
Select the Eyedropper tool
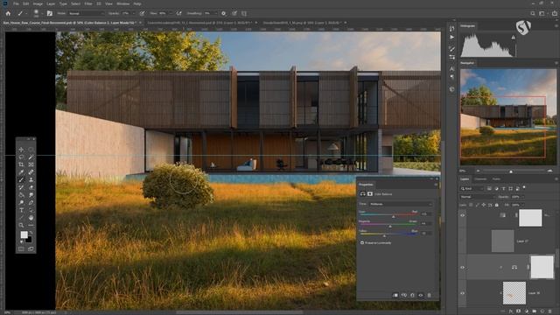(21, 172)
